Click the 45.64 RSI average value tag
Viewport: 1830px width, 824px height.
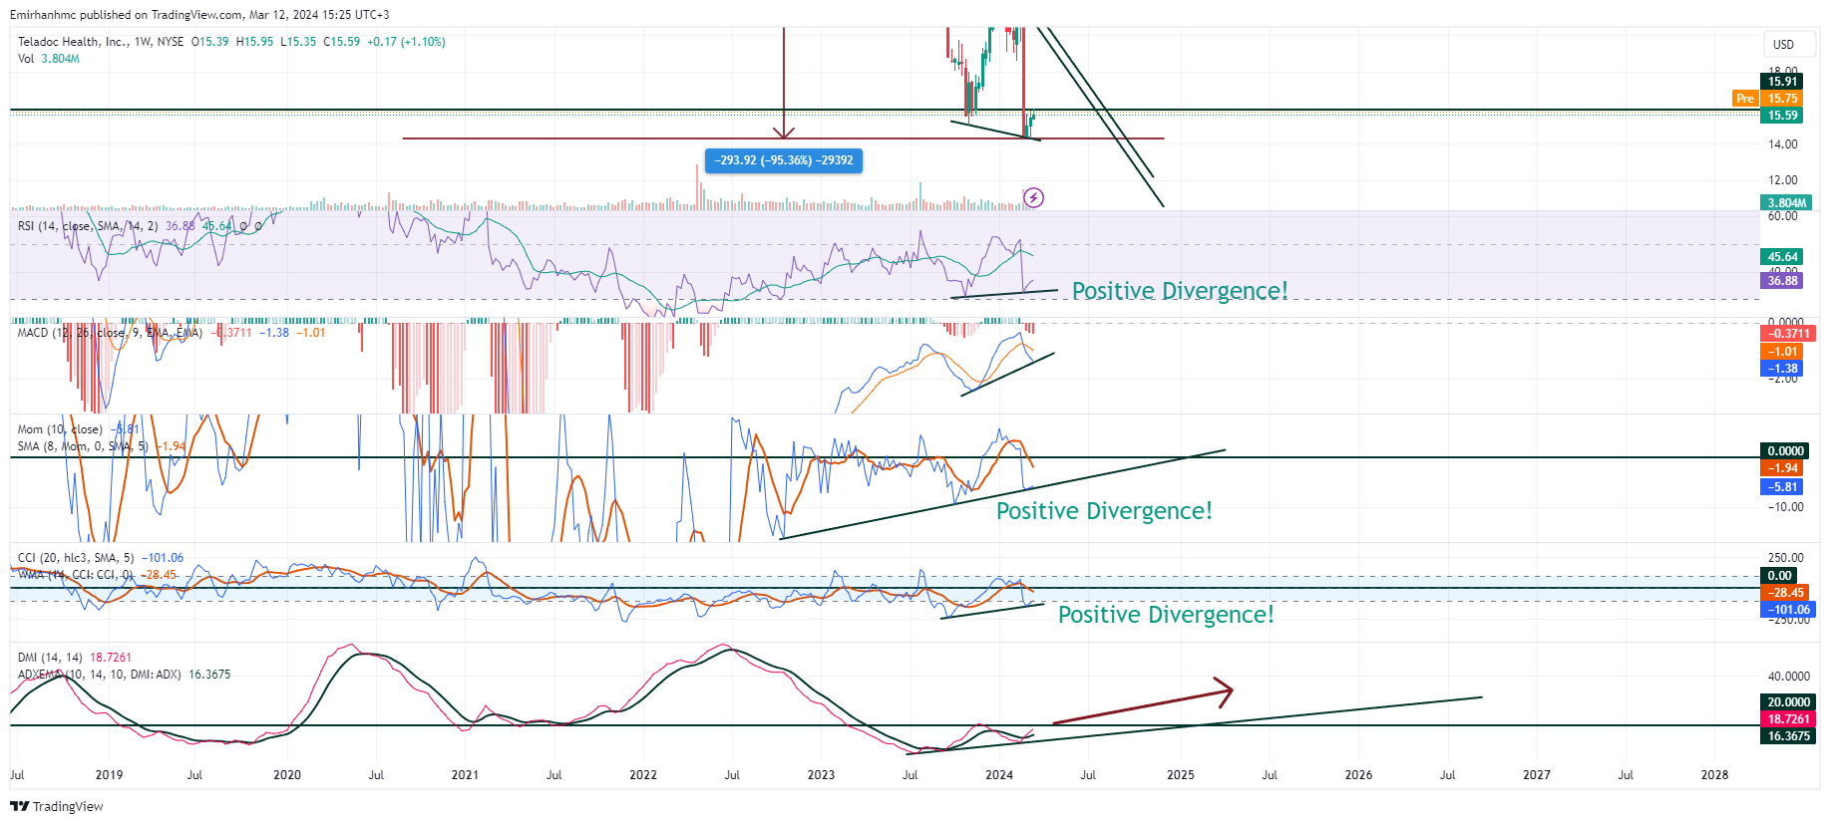[1782, 257]
